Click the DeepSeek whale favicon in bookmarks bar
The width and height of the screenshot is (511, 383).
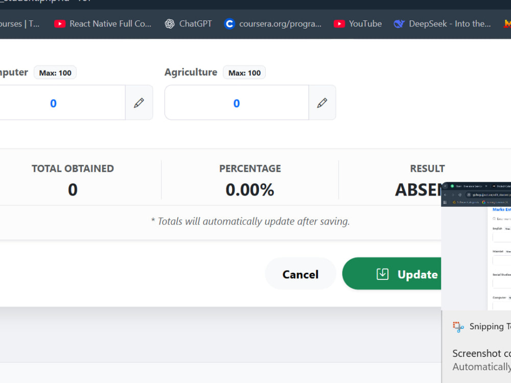pos(399,24)
